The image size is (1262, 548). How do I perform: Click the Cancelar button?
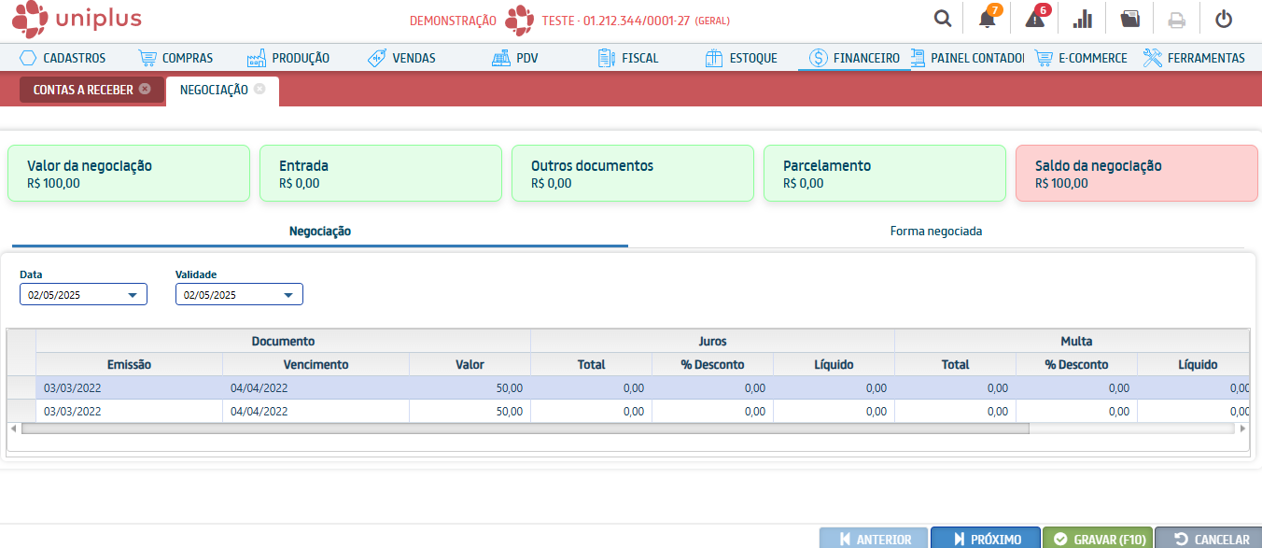click(x=1211, y=539)
